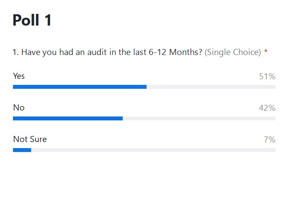Click the Poll 1 heading
287x207 pixels.
pyautogui.click(x=32, y=20)
